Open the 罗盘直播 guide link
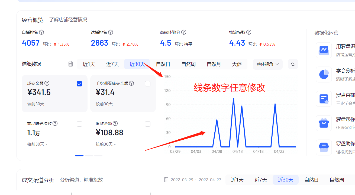 point(346,95)
